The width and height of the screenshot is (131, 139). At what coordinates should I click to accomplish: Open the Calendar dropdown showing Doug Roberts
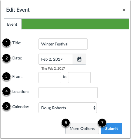point(68,108)
